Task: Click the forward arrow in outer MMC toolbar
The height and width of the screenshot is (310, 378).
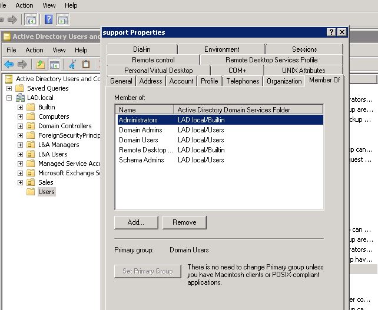Action: tap(12, 19)
